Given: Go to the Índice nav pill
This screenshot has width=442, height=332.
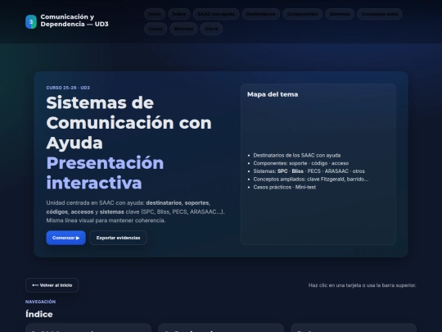Looking at the screenshot, I should click(x=179, y=14).
